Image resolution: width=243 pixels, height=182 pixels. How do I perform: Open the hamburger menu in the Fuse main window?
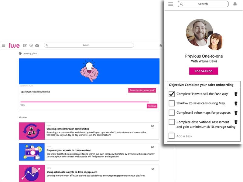4,45
